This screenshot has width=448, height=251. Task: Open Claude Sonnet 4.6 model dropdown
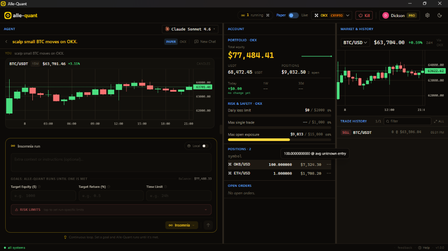click(190, 29)
